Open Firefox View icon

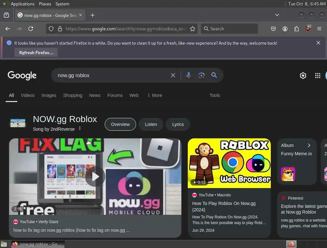click(6, 15)
